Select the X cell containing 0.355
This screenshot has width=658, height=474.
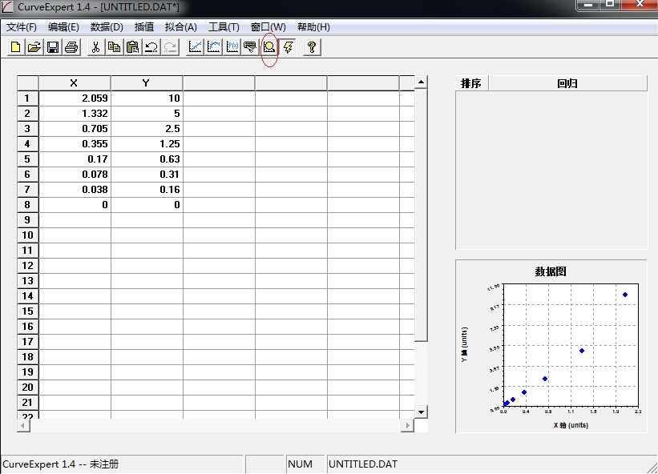point(75,144)
